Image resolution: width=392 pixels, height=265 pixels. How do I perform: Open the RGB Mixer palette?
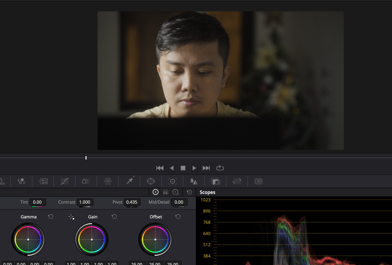tap(21, 181)
